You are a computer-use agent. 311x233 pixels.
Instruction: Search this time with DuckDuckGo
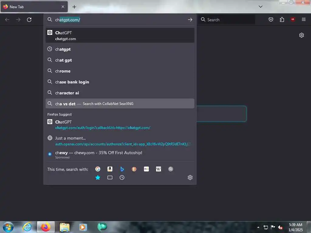[134, 169]
